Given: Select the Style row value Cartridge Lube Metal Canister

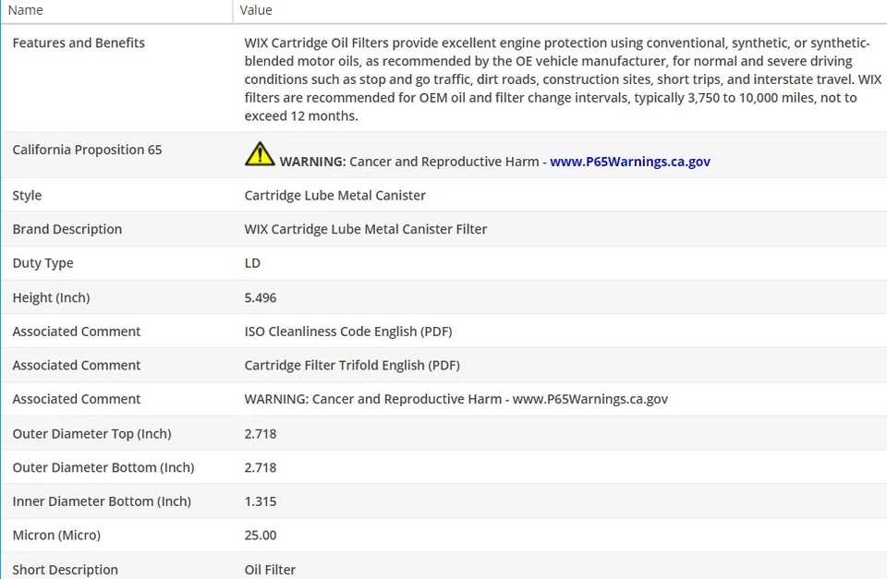Looking at the screenshot, I should 334,196.
